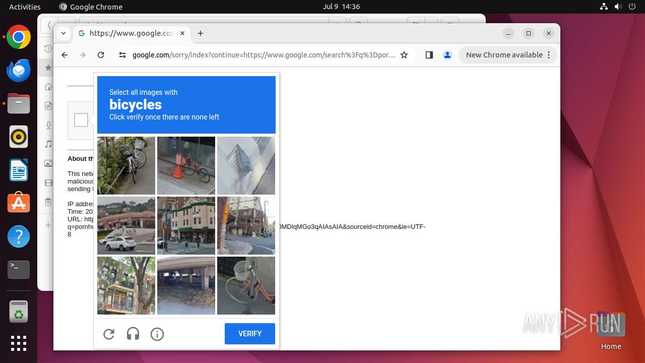Reload the page in Chrome
This screenshot has width=645, height=363.
(101, 55)
